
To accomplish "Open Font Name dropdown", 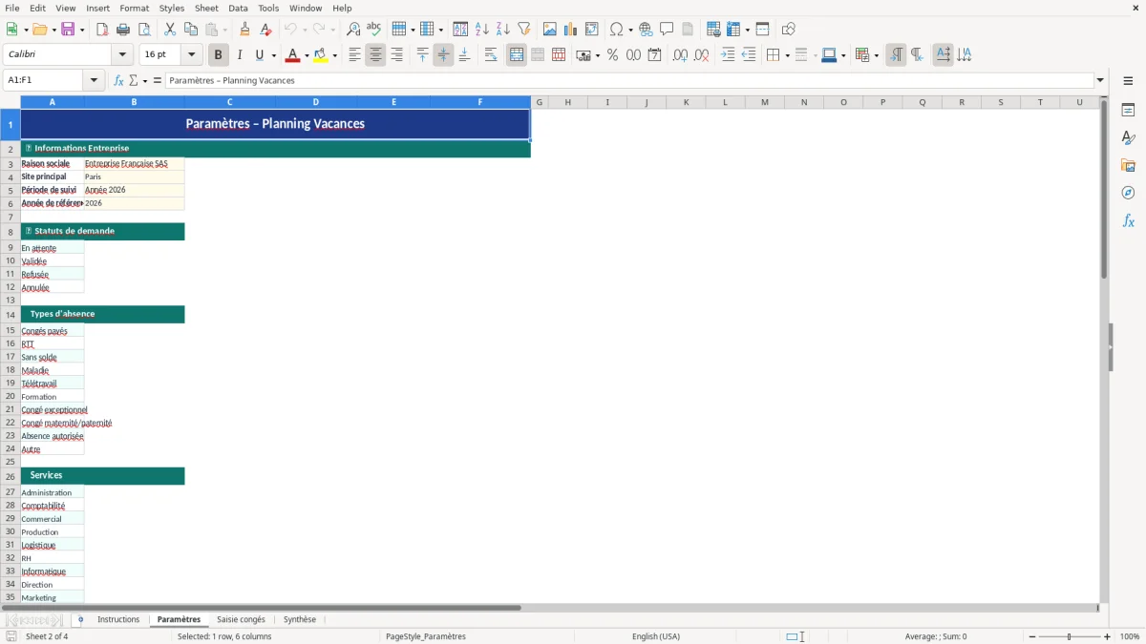I will point(121,55).
